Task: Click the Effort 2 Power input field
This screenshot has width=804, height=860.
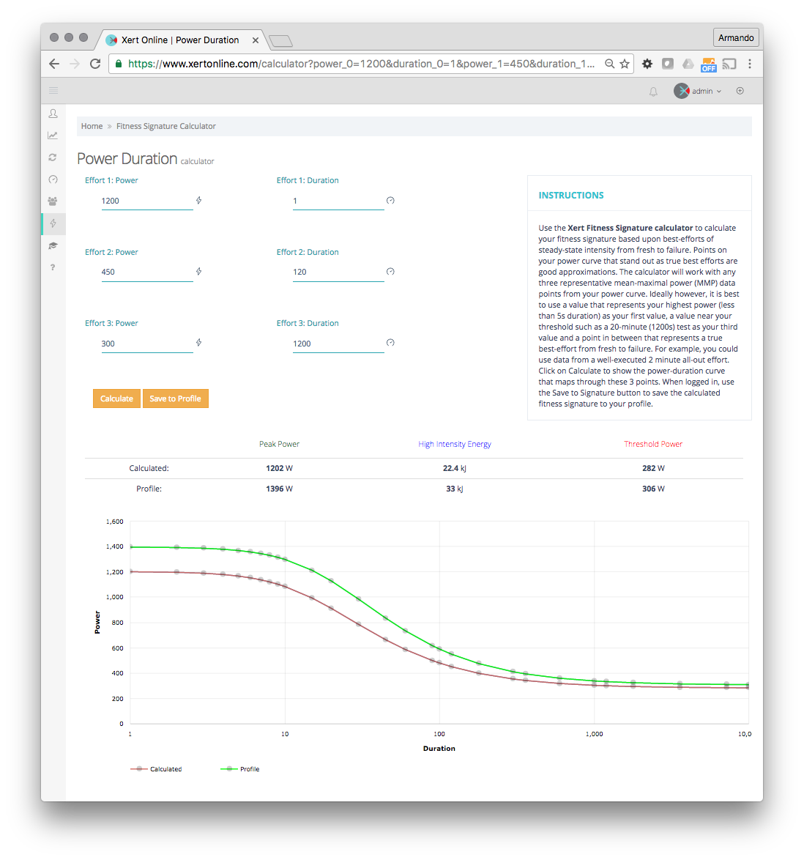Action: click(147, 272)
